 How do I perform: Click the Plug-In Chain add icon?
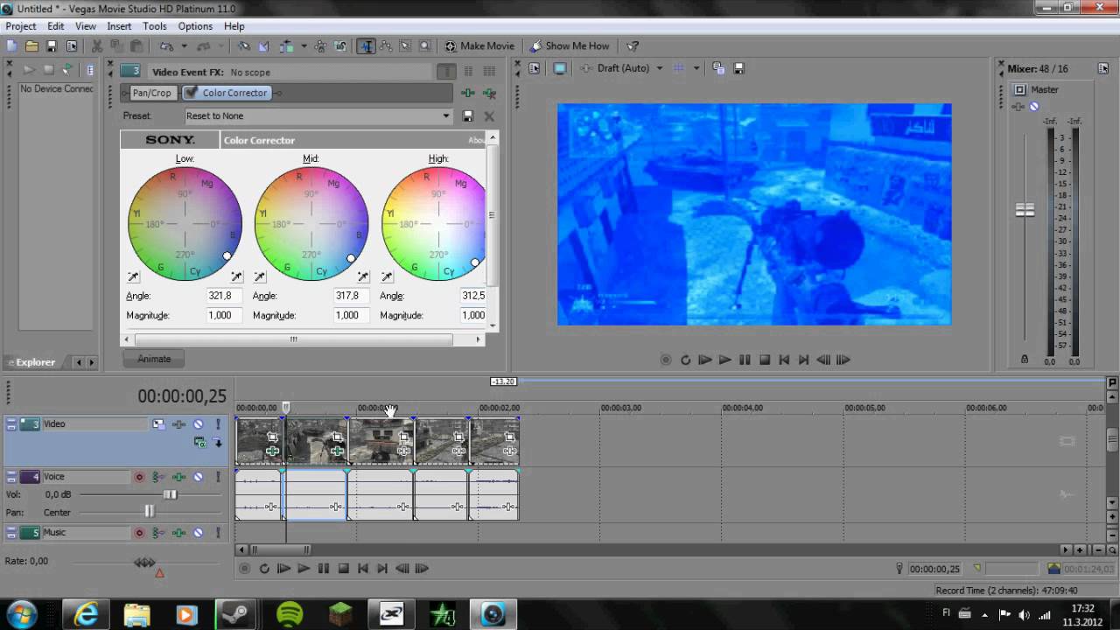tap(469, 93)
